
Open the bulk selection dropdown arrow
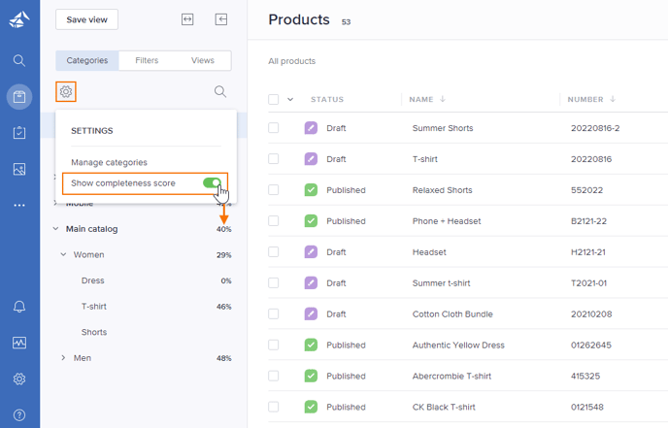tap(290, 99)
